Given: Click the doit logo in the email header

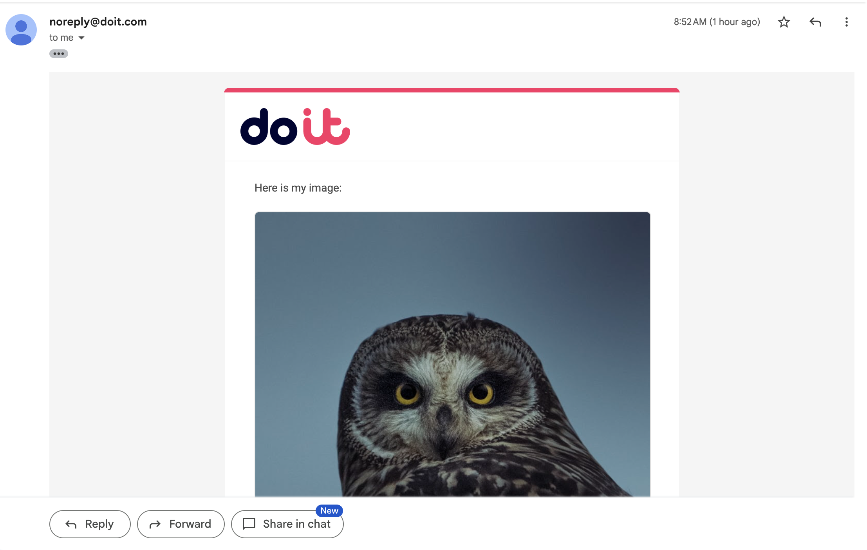Looking at the screenshot, I should tap(295, 127).
